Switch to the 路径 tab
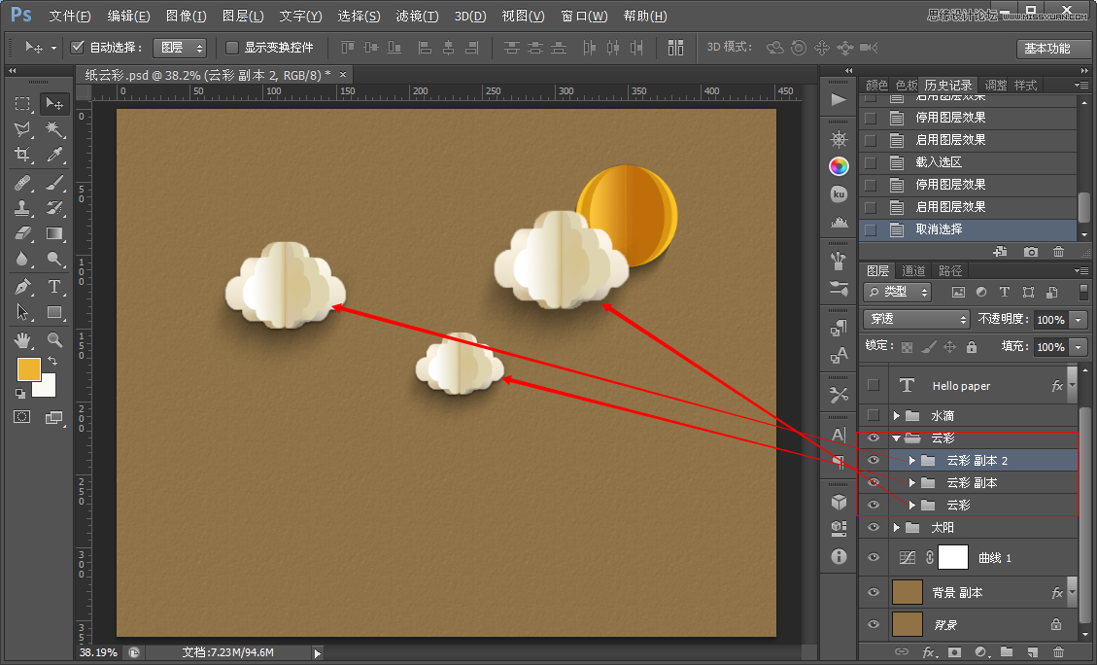1097x665 pixels. [x=950, y=270]
